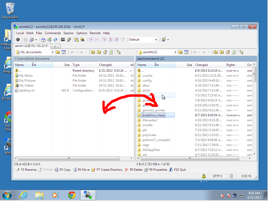Click F6 Move button

coord(81,170)
